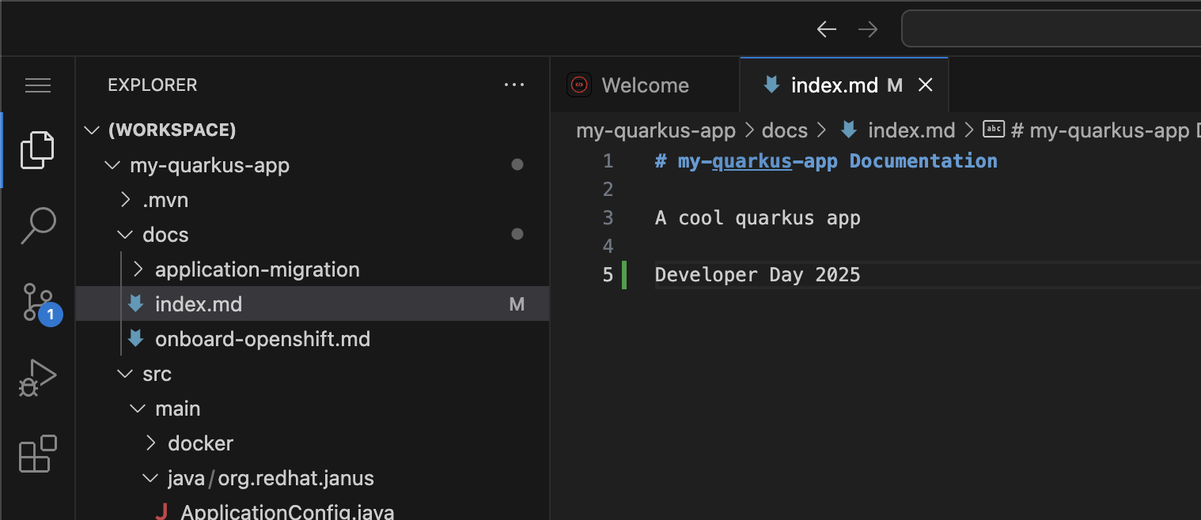Image resolution: width=1201 pixels, height=520 pixels.
Task: Click the markdown icon beside onboard-openshift.md
Action: coord(135,339)
